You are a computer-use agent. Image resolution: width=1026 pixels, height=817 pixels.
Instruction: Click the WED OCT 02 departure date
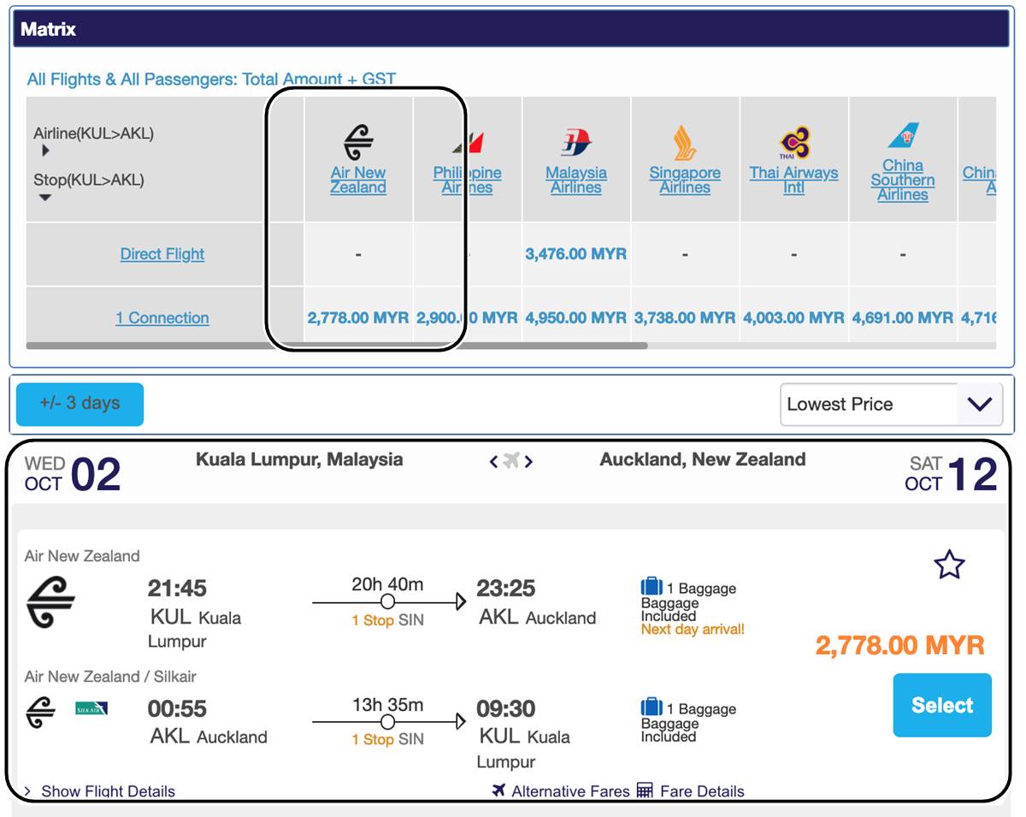pos(73,474)
